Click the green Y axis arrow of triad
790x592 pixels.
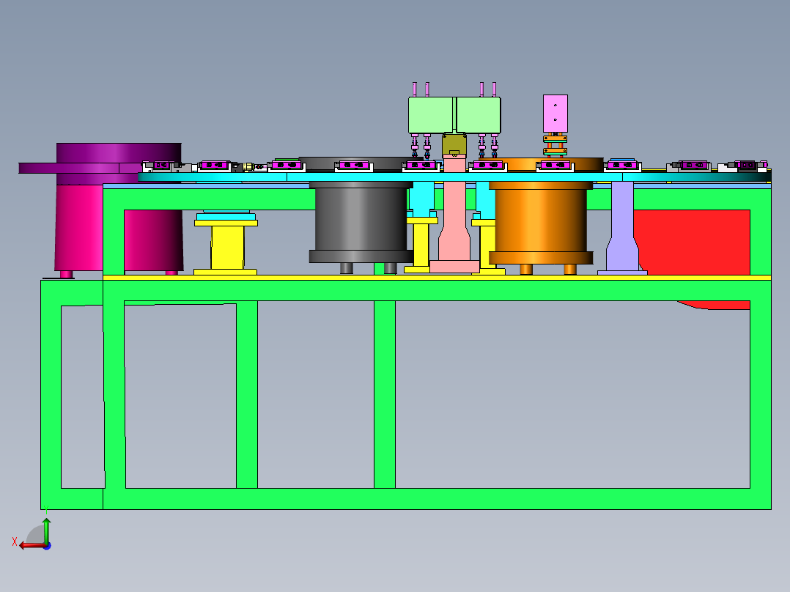[46, 530]
